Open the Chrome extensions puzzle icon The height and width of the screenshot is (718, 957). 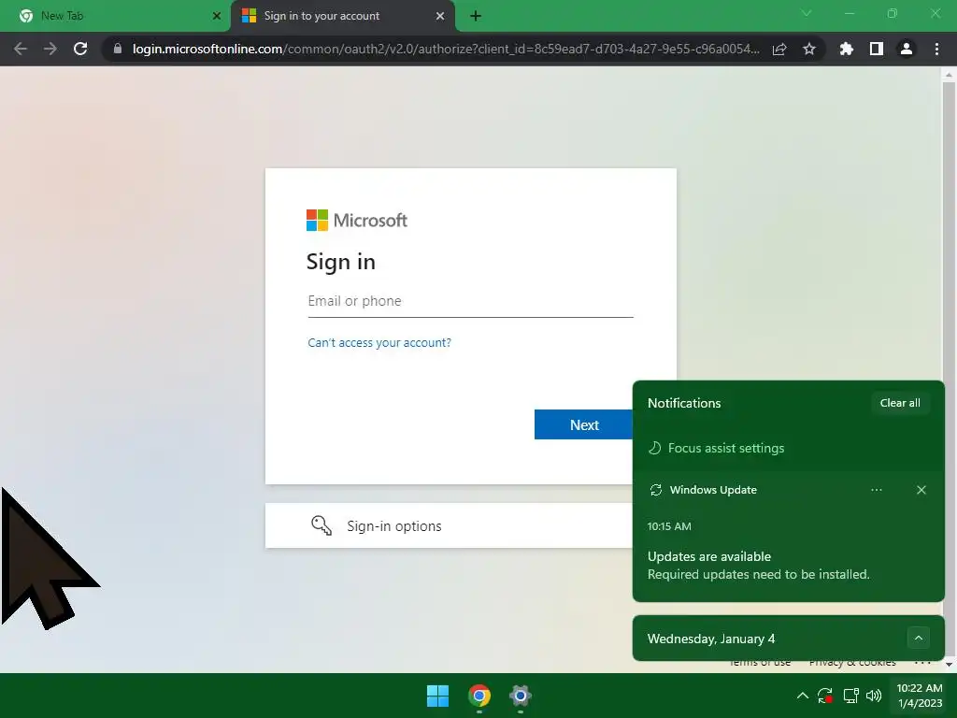(x=847, y=49)
